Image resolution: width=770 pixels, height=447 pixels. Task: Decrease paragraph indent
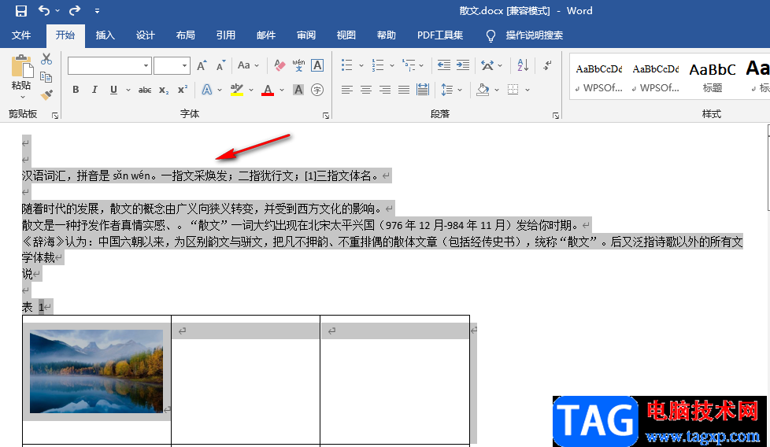[444, 65]
